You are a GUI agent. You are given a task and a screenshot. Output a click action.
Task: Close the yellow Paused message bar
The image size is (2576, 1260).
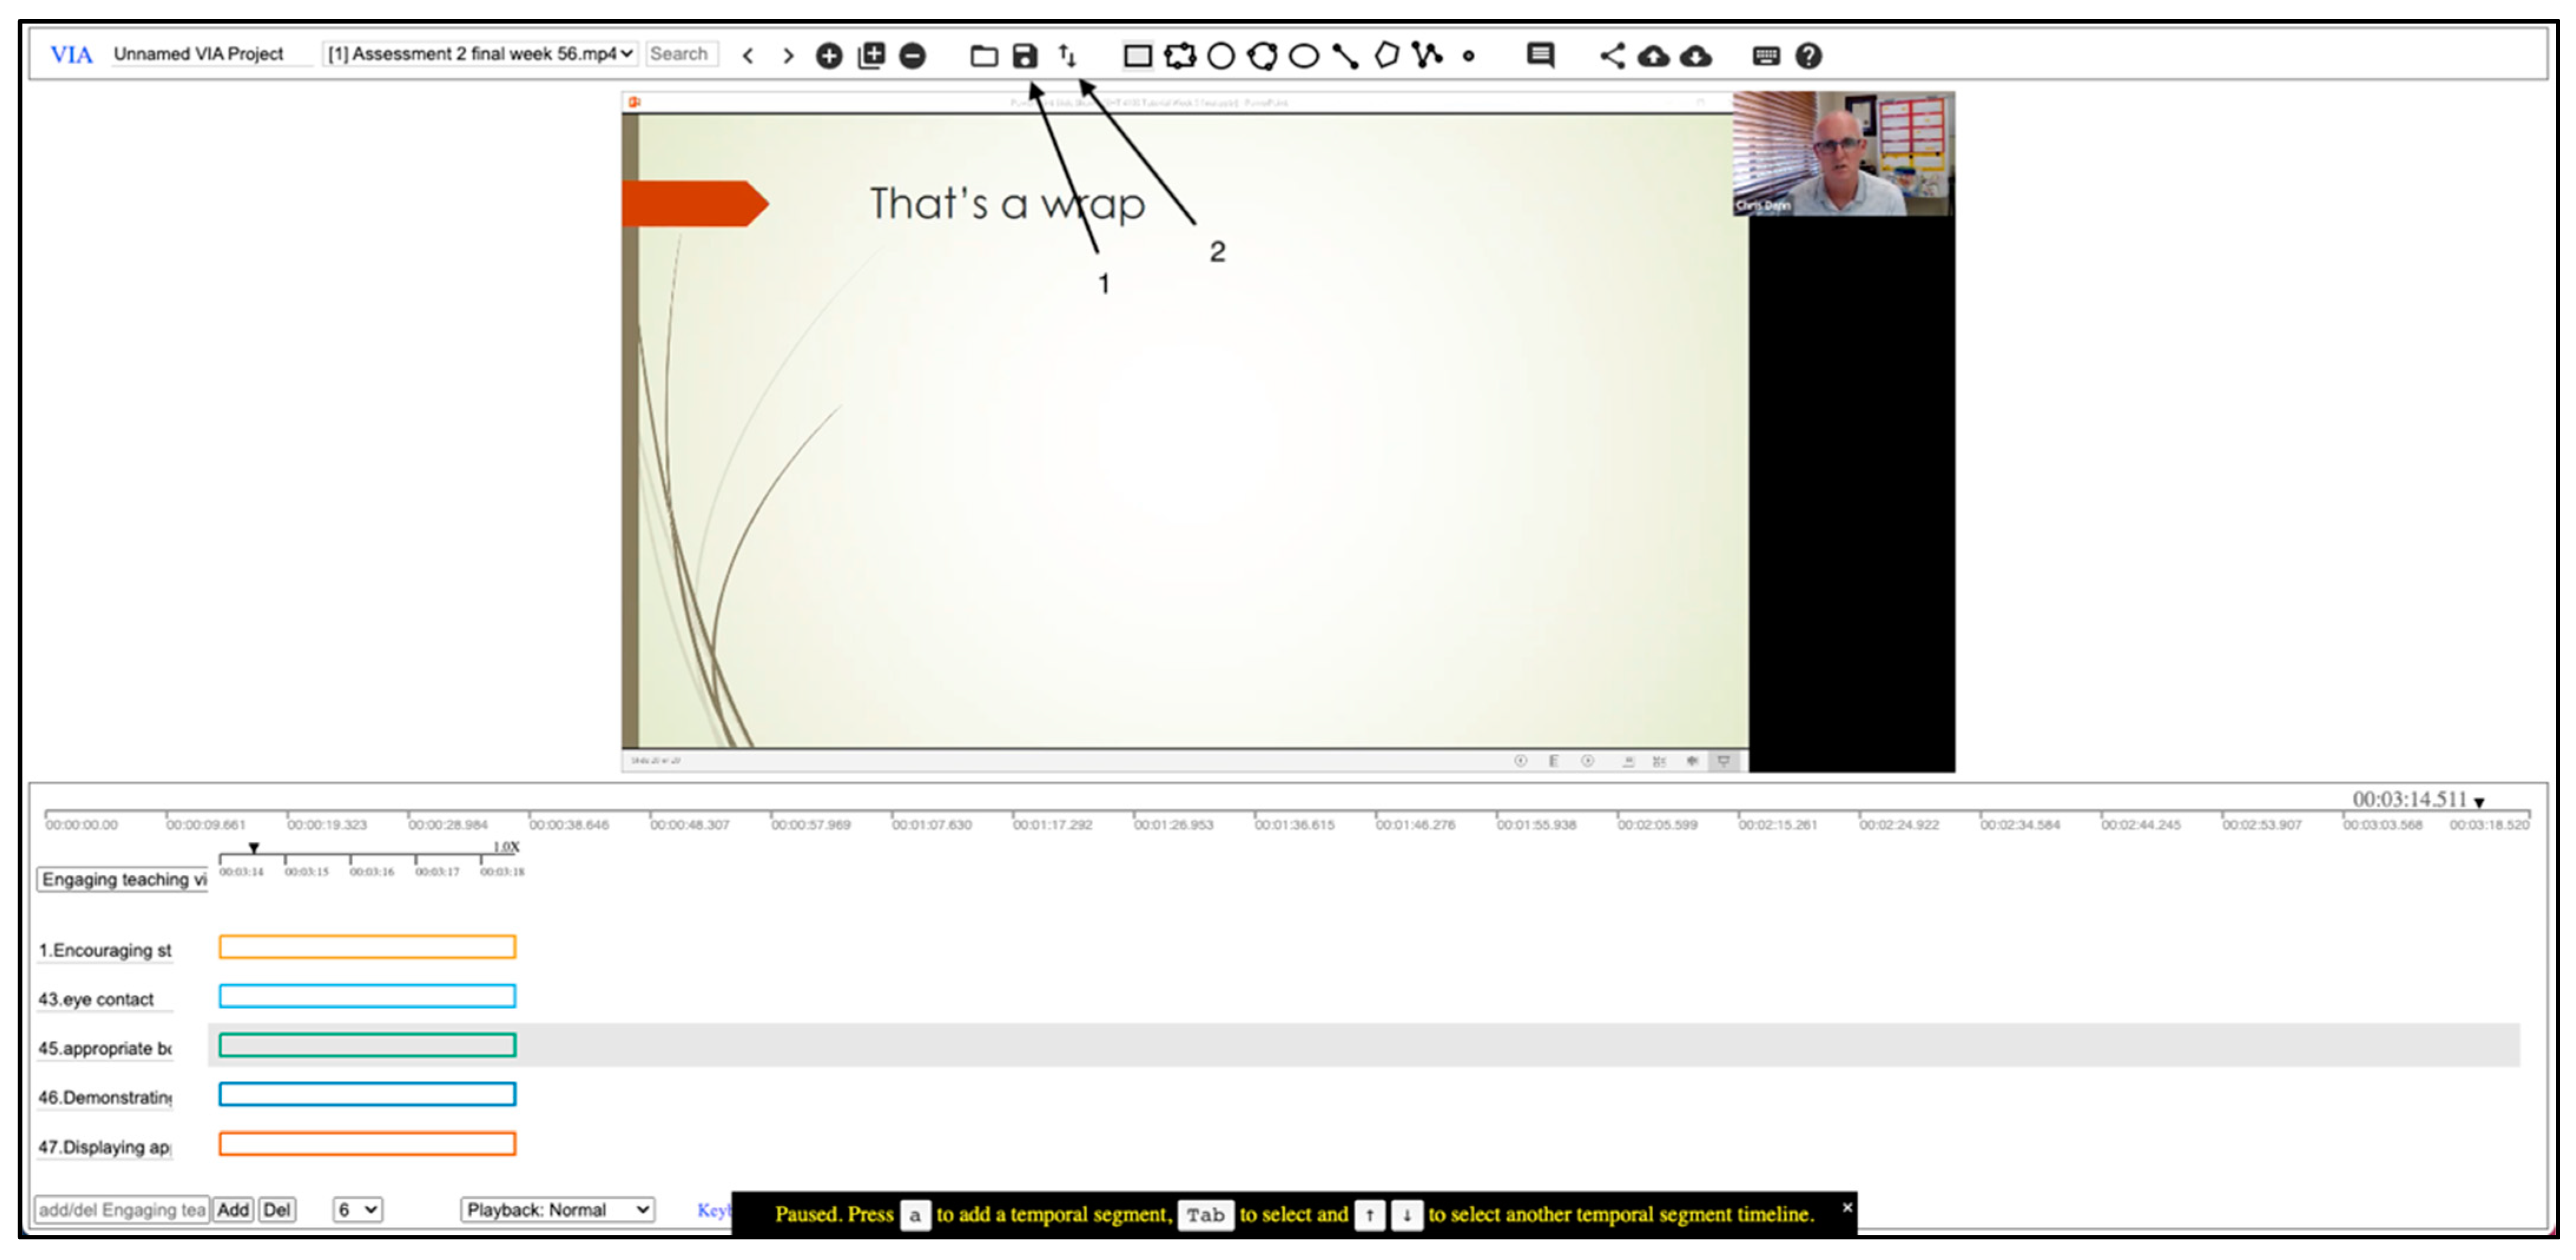[x=1847, y=1207]
